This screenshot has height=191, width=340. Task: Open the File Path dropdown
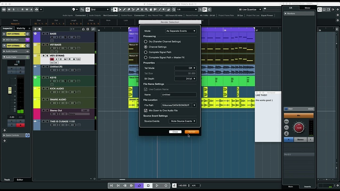tap(194, 105)
